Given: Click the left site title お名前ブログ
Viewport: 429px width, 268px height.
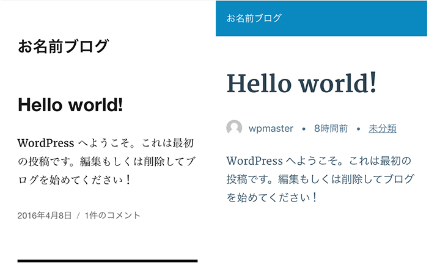Looking at the screenshot, I should point(64,46).
